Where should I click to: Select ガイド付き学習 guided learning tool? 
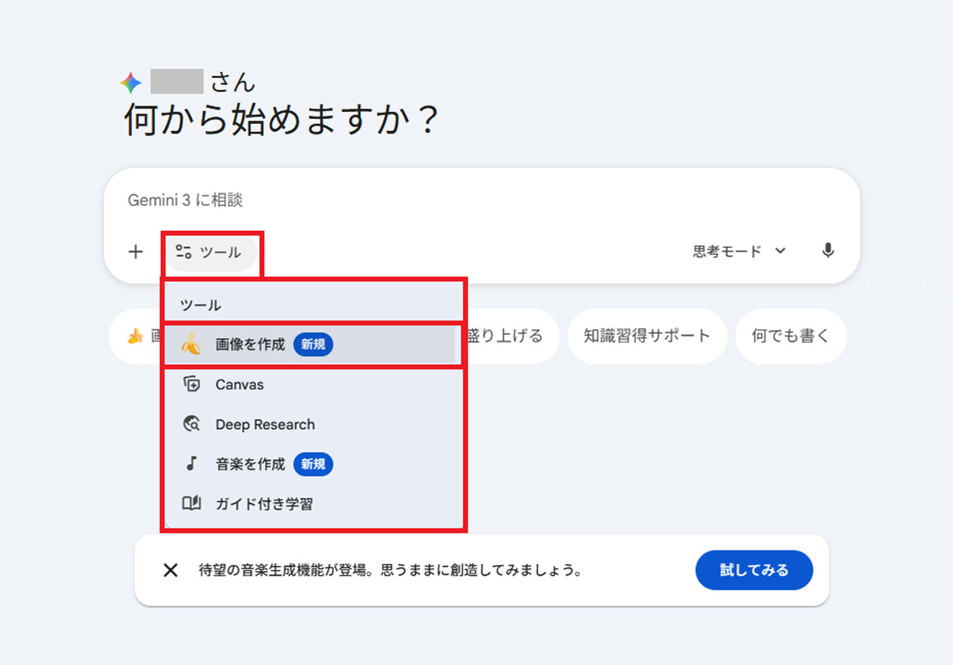pyautogui.click(x=265, y=503)
